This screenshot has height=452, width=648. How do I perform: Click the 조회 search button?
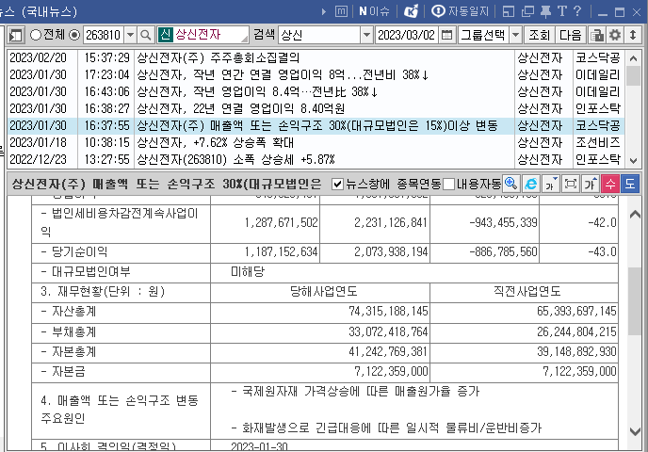[539, 35]
